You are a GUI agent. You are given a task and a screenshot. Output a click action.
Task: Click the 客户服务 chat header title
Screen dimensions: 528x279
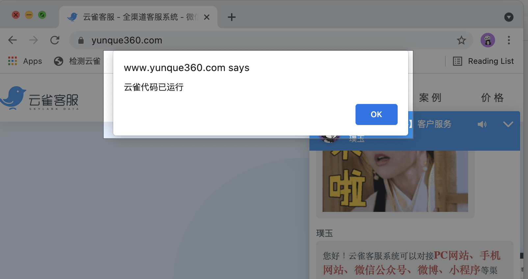[434, 124]
